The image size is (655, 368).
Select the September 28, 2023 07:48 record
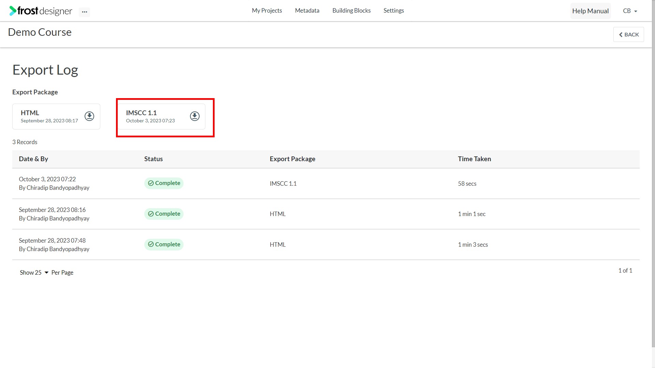326,245
